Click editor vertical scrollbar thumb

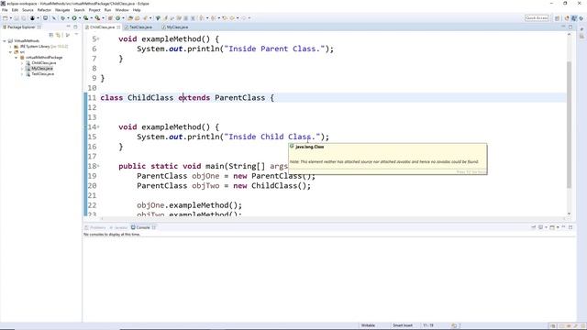pos(569,124)
